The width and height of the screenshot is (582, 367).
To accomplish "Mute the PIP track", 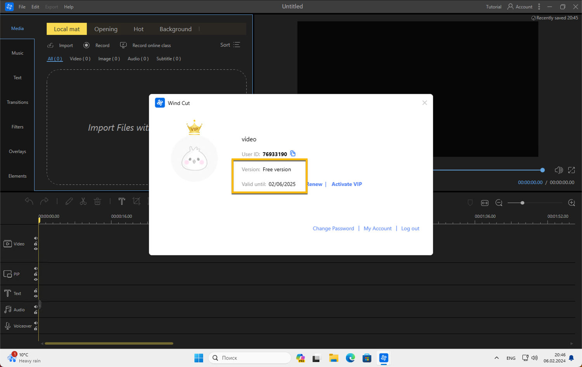I will [36, 269].
